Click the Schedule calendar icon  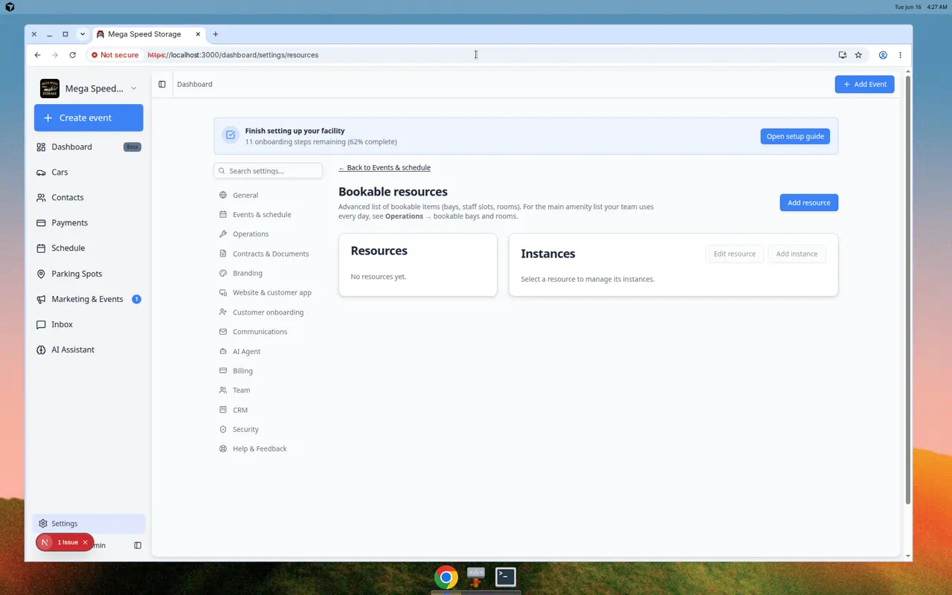point(41,248)
